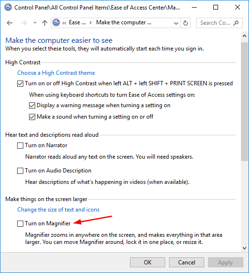This screenshot has height=273, width=249.
Task: Enable the Turn on Magnifier checkbox
Action: pos(20,223)
